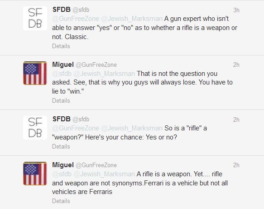
Task: Open @GunFreeZone handle in last tweet header
Action: tap(96, 165)
